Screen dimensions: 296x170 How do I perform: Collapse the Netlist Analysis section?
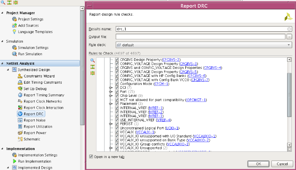pyautogui.click(x=3, y=63)
